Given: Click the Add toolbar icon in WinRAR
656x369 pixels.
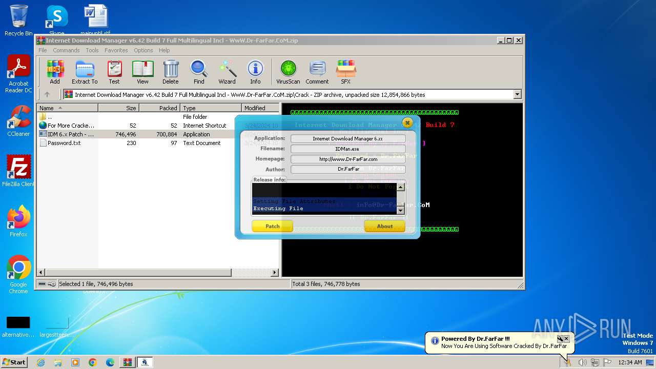Looking at the screenshot, I should tap(55, 72).
